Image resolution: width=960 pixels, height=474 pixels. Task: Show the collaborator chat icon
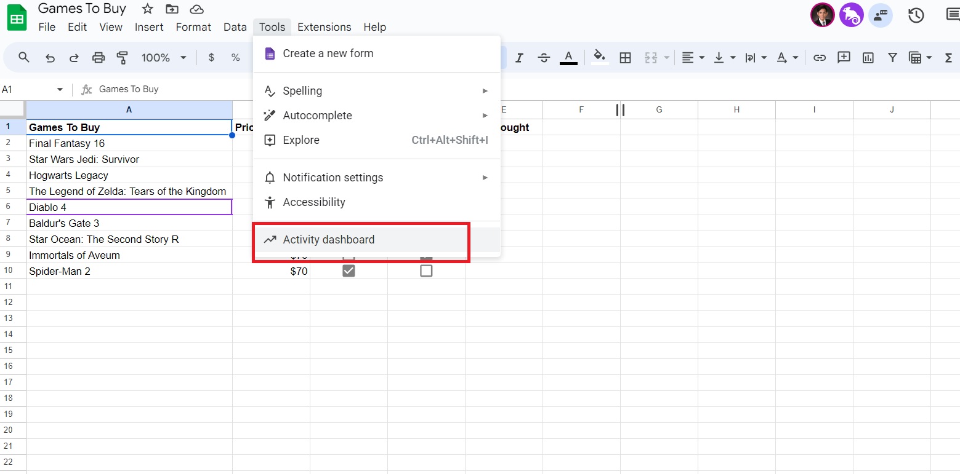point(881,15)
